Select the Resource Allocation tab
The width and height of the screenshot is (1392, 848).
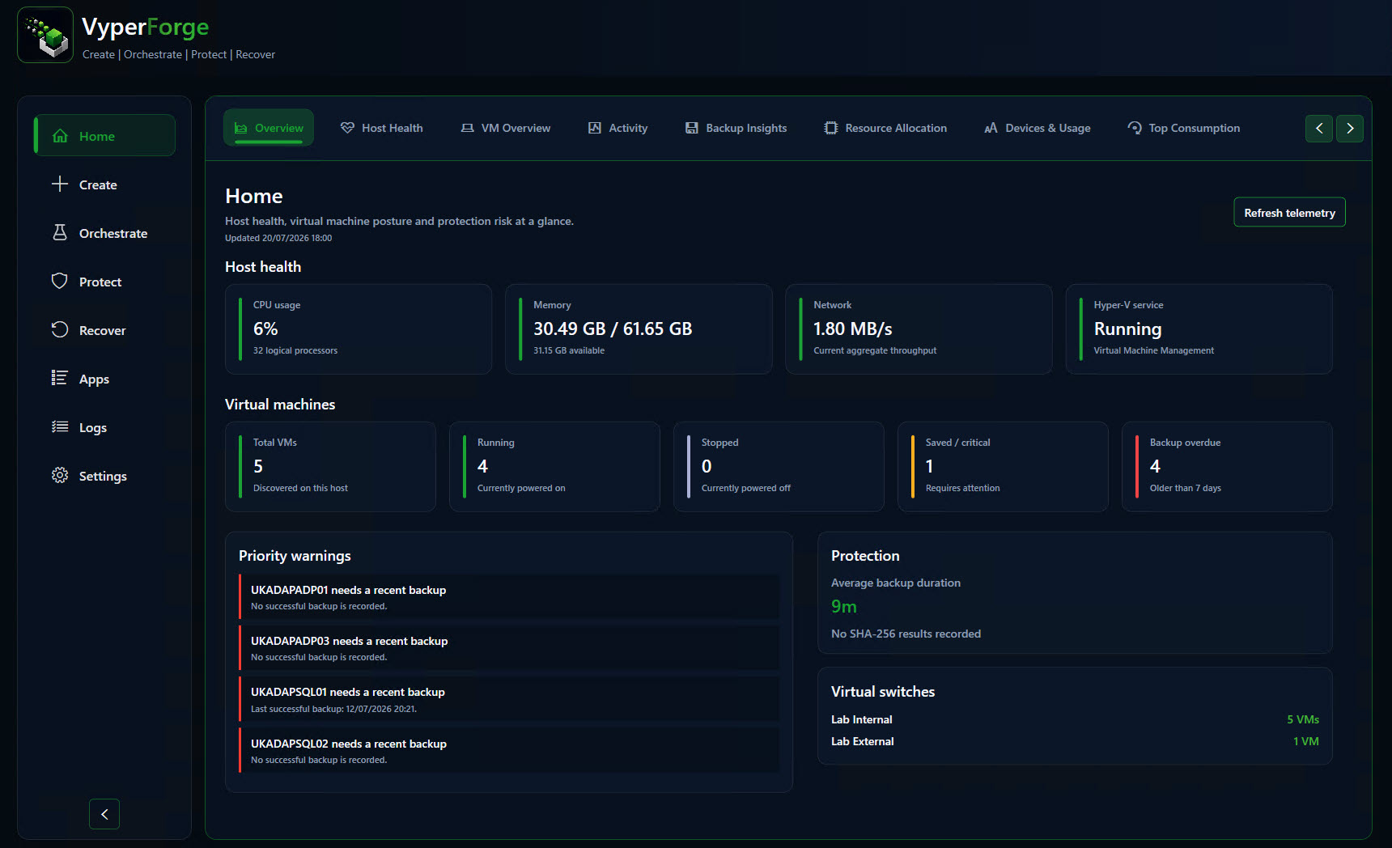885,128
